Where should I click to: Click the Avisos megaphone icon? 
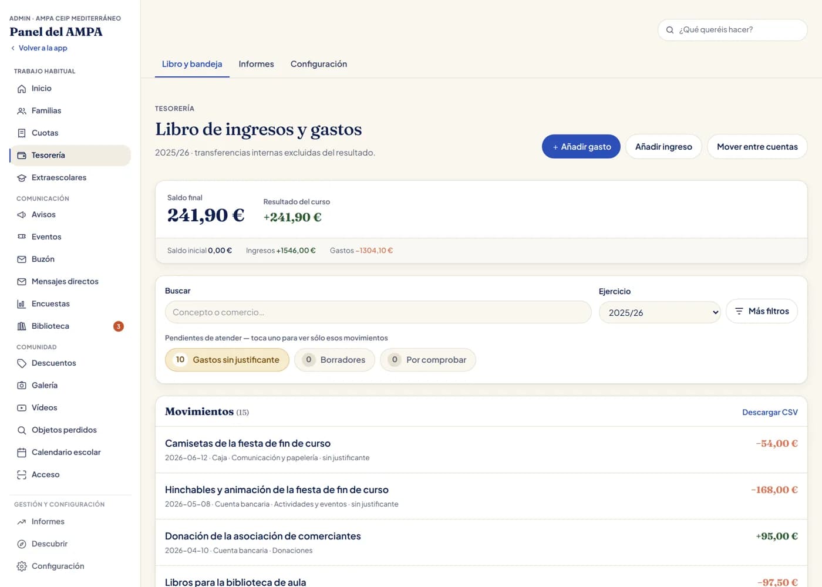point(22,215)
